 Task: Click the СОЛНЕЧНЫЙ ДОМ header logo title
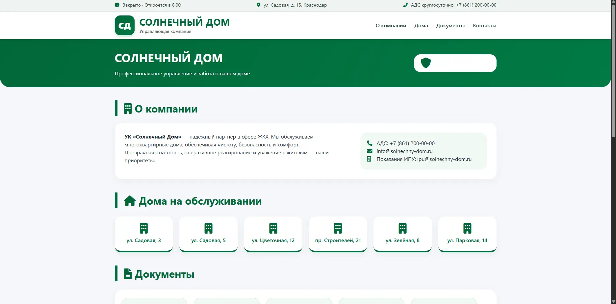[x=185, y=22]
